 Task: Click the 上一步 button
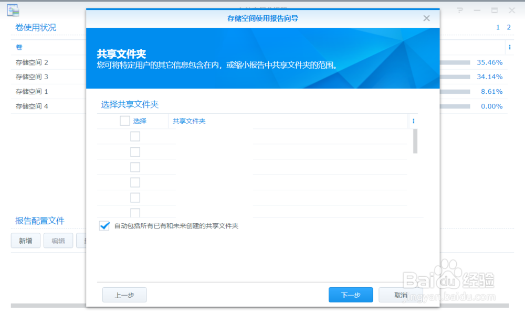(x=124, y=295)
